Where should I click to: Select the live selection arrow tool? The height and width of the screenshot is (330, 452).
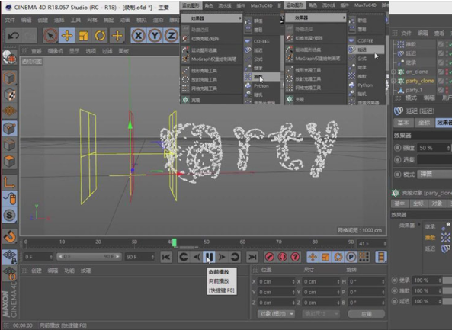(50, 36)
